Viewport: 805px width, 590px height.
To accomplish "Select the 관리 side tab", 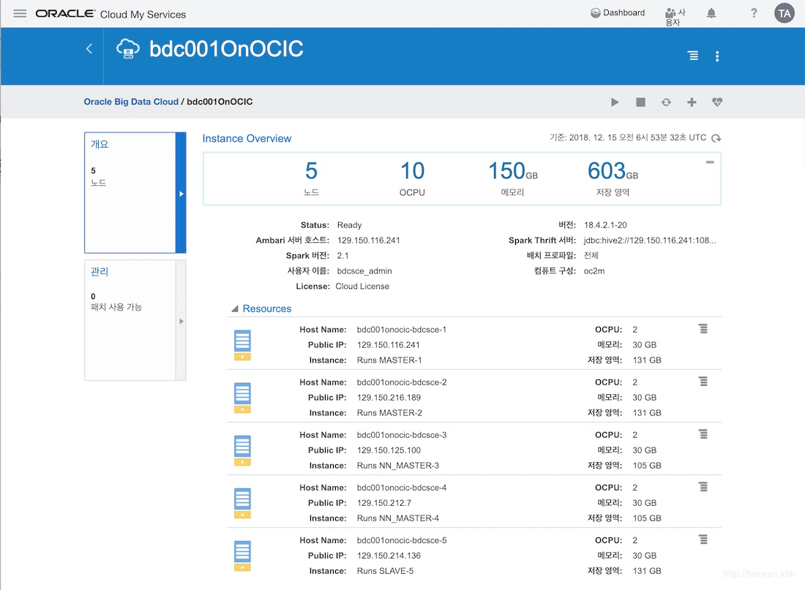I will tap(135, 320).
